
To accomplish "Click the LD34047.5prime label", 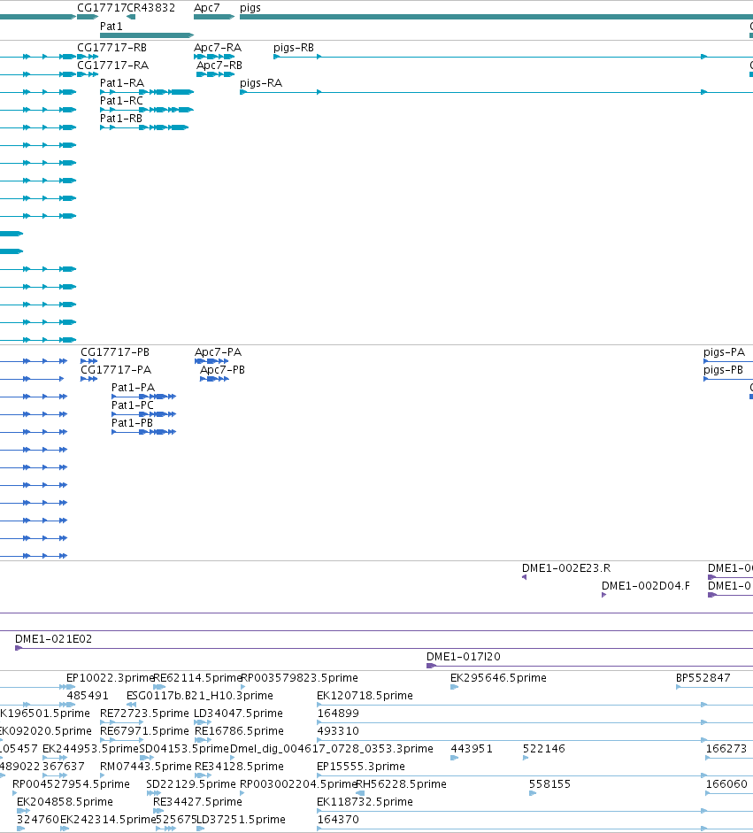I will pos(238,713).
